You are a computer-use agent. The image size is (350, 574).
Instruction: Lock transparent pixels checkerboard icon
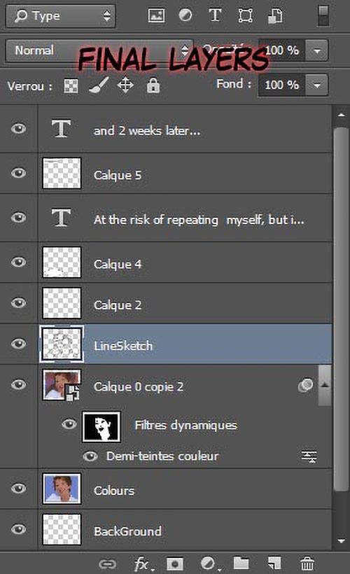(x=71, y=86)
